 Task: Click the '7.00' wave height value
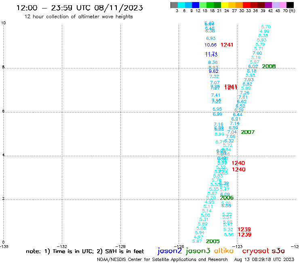[257, 53]
